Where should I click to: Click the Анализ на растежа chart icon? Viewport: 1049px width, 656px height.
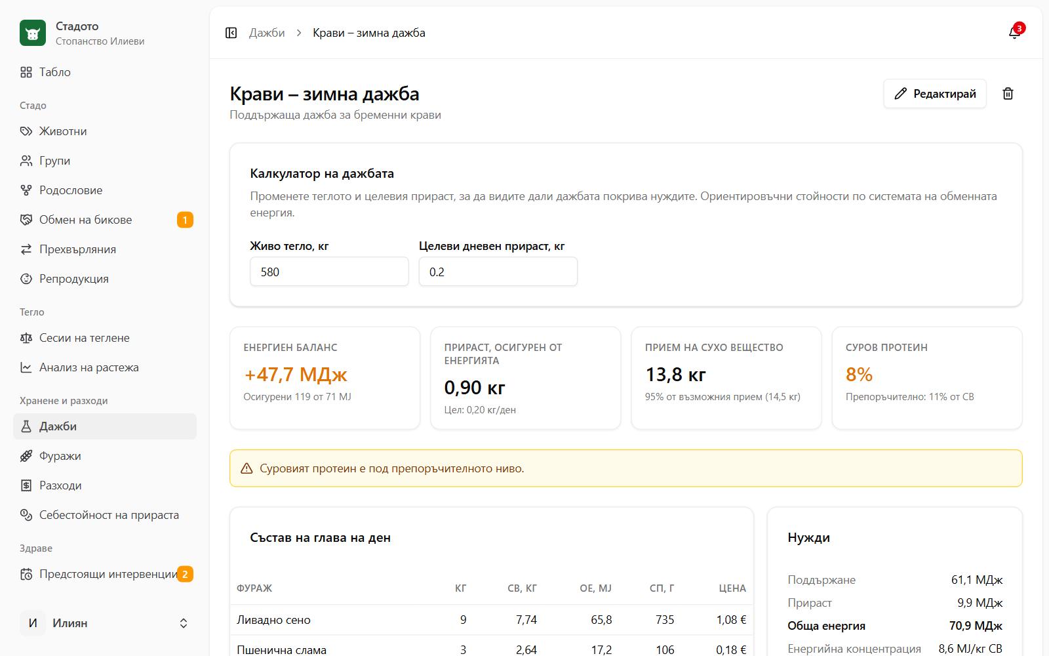(x=26, y=367)
